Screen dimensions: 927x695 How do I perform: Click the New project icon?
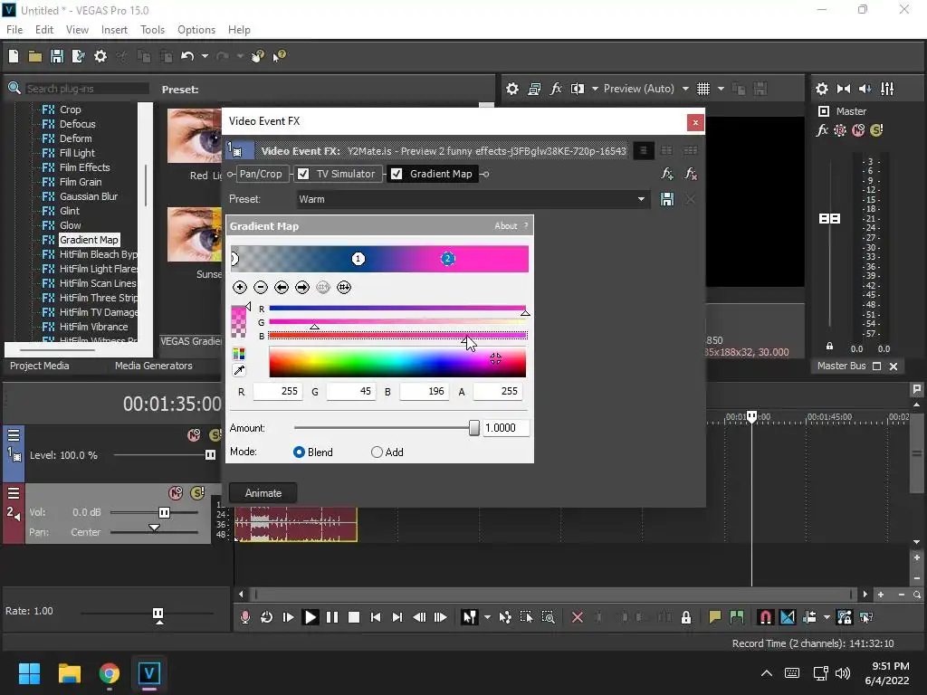pos(14,56)
